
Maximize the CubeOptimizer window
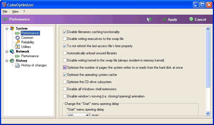(202, 5)
